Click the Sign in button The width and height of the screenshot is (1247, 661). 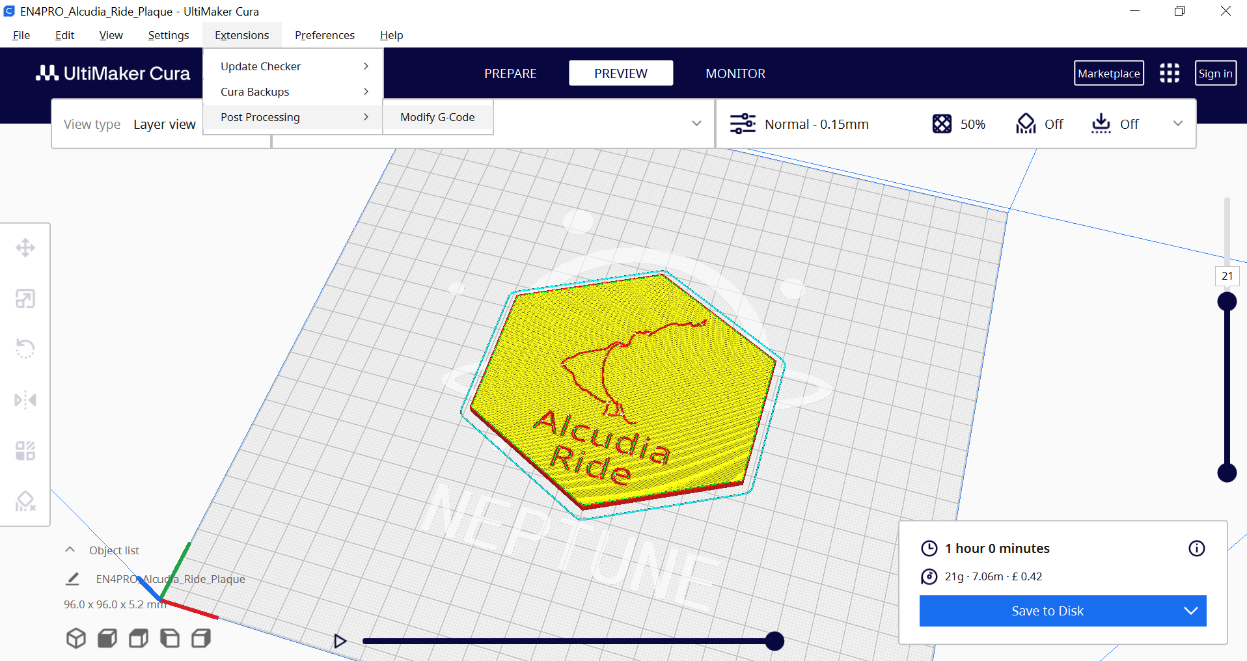pyautogui.click(x=1216, y=74)
